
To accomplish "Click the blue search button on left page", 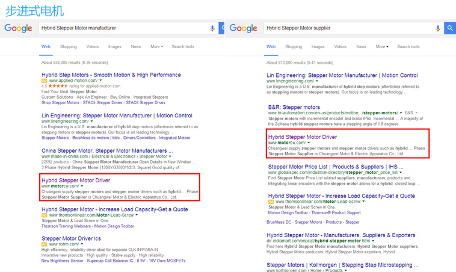I will tap(221, 28).
